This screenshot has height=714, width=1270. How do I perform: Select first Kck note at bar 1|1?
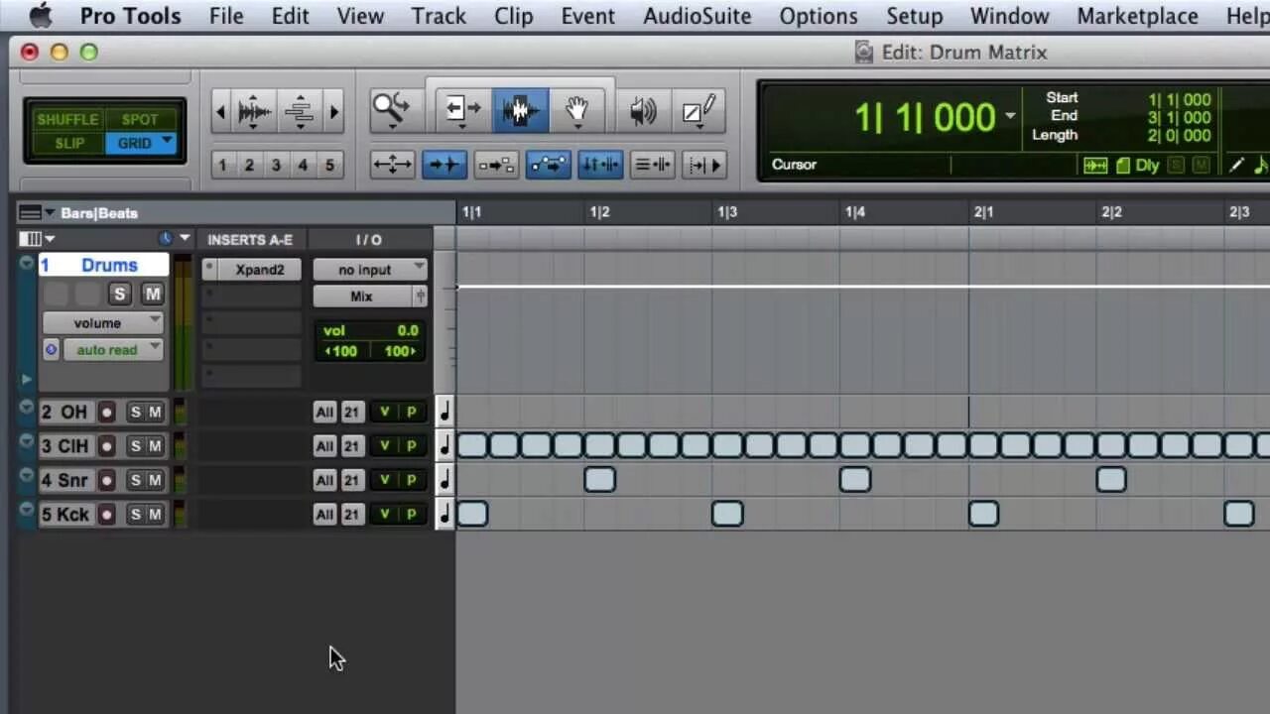(472, 514)
